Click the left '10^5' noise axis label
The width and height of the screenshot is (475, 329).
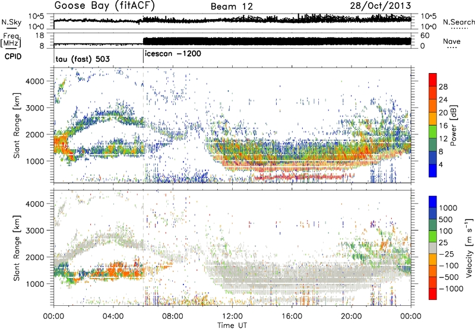click(36, 17)
